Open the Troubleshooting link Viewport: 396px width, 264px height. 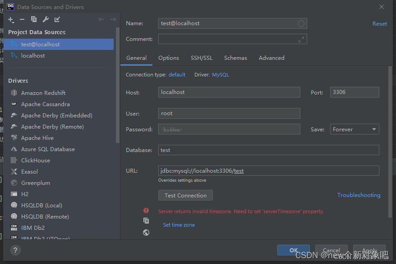[x=359, y=195]
